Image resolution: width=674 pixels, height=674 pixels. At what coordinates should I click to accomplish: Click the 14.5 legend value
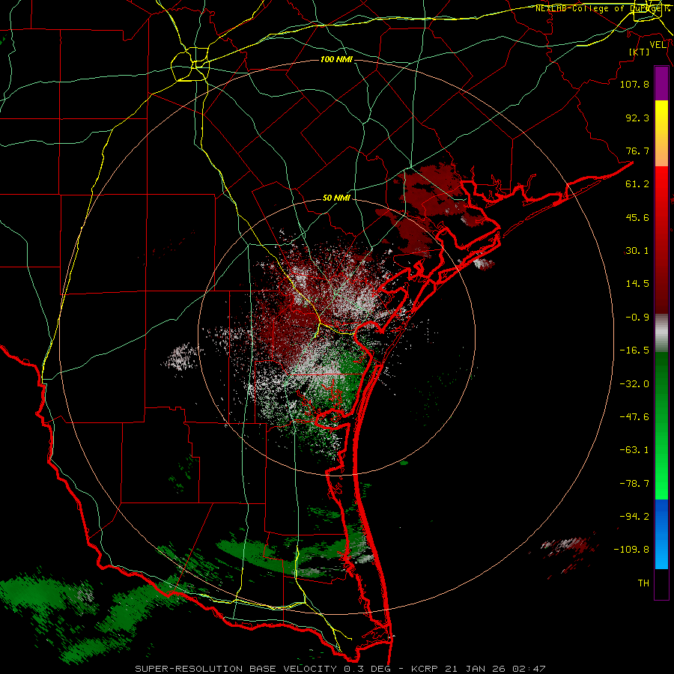tap(637, 284)
